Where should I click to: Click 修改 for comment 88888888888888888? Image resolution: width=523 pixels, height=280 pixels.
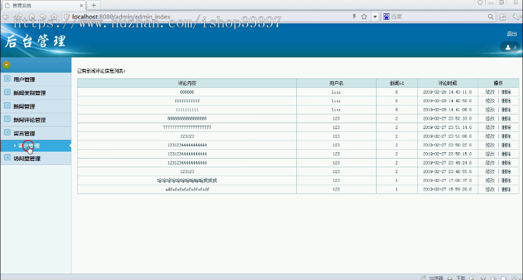(490, 119)
